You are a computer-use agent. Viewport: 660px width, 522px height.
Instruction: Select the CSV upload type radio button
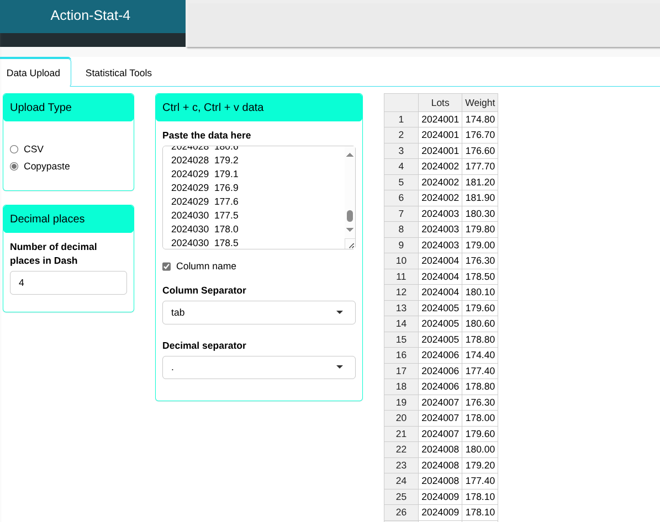(14, 149)
